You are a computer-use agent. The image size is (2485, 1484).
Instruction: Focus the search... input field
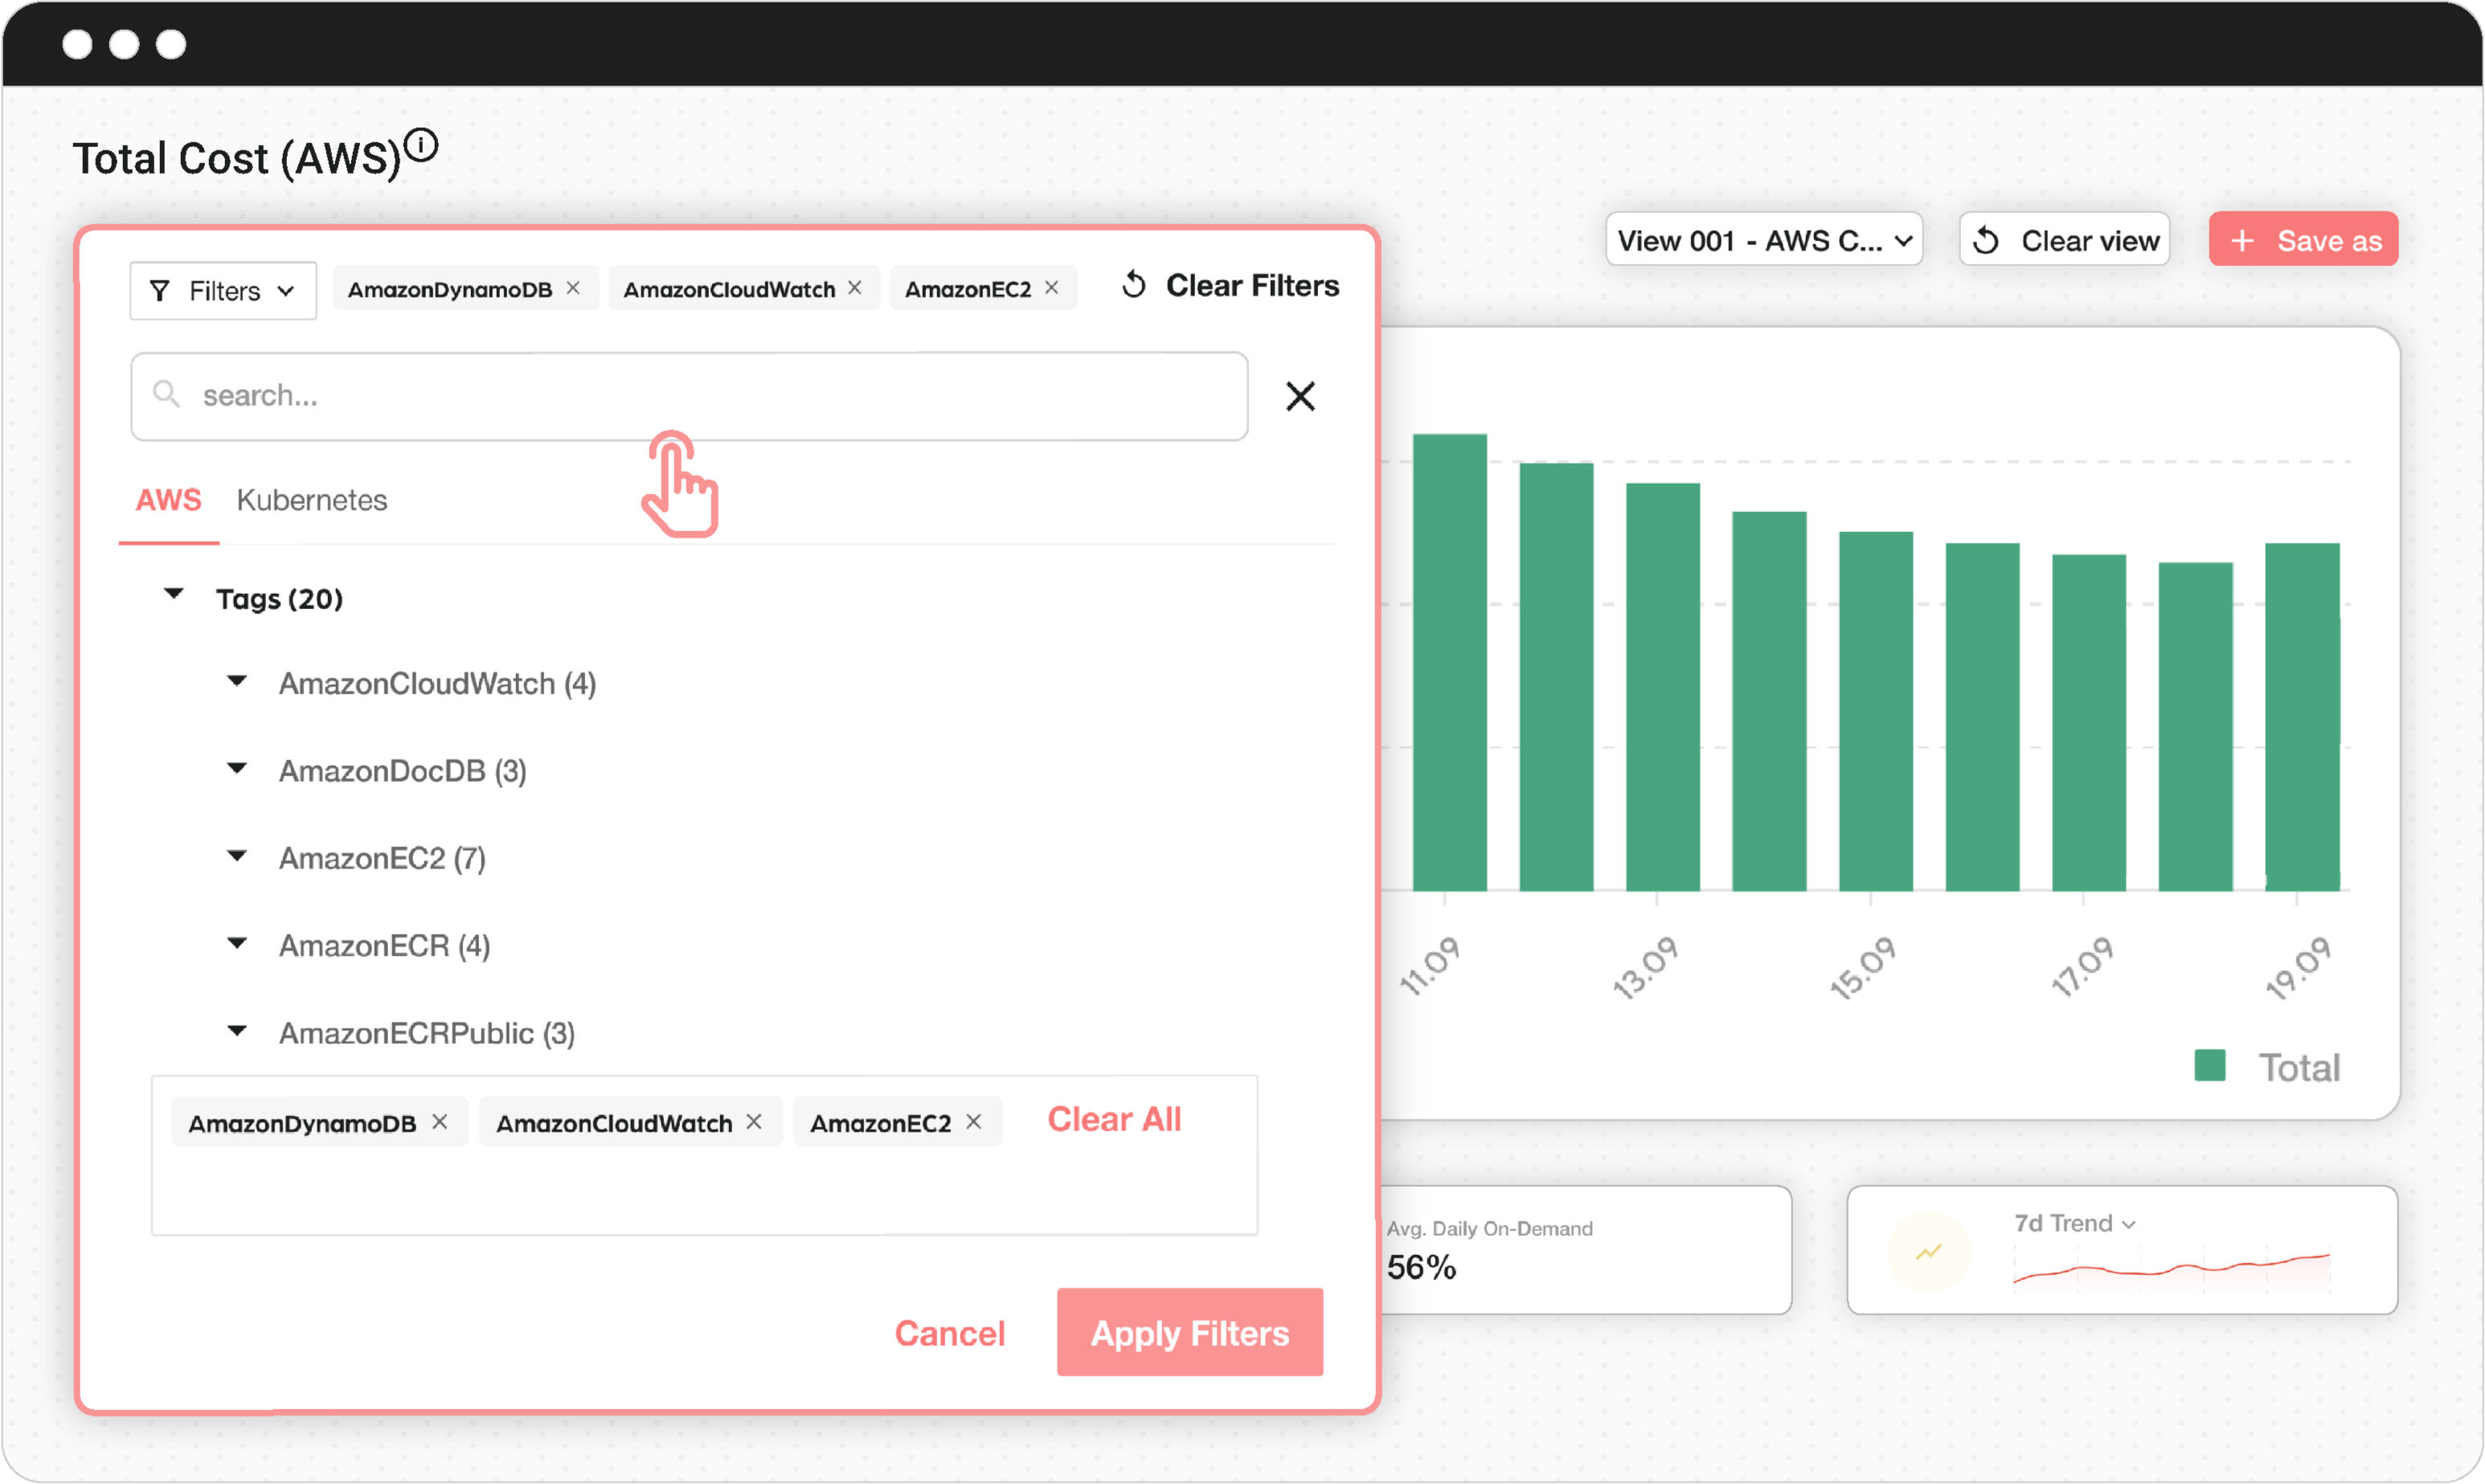pos(689,396)
